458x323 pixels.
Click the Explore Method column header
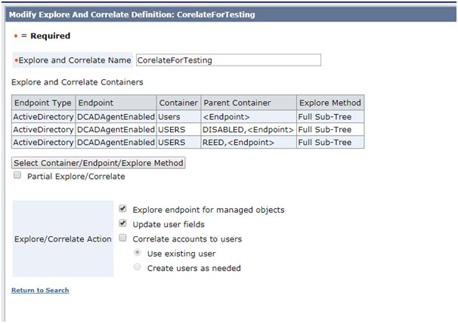pos(330,103)
